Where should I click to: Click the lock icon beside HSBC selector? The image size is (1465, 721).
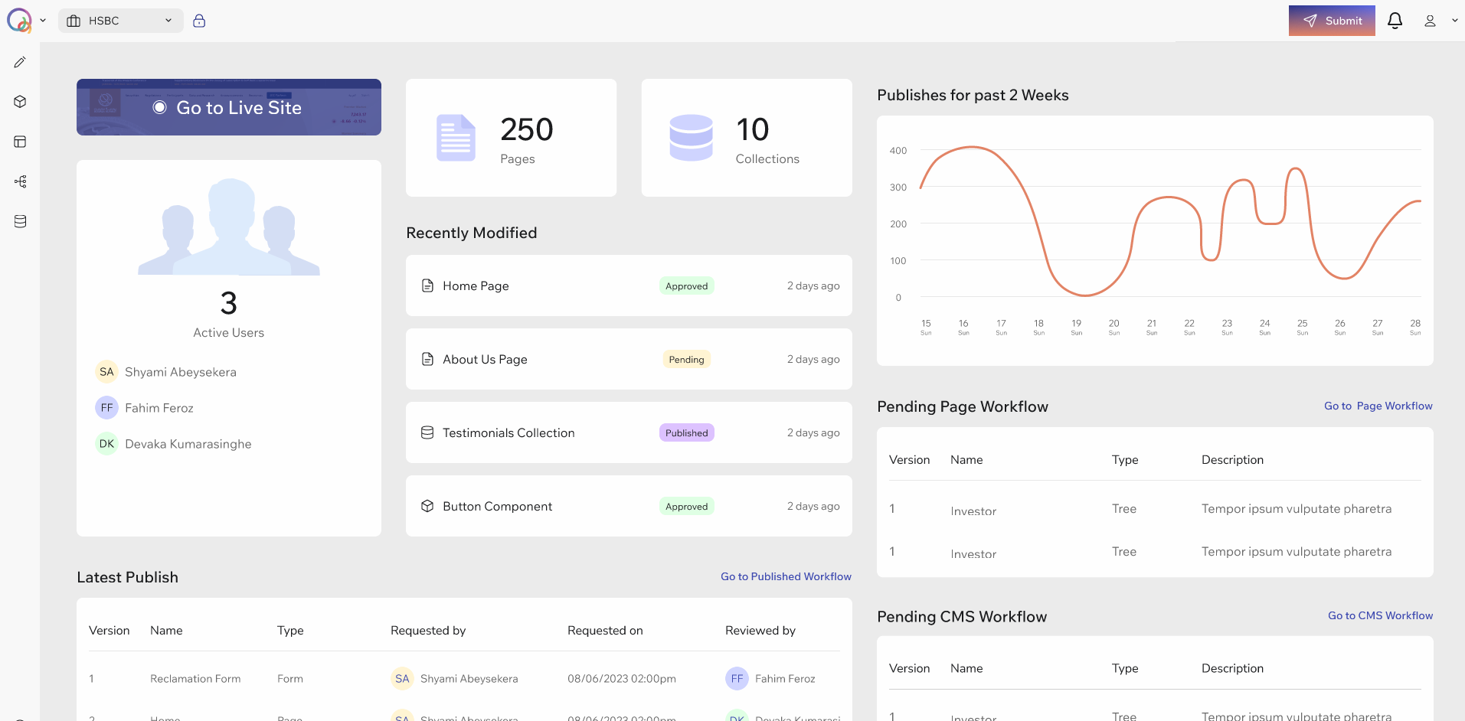199,21
